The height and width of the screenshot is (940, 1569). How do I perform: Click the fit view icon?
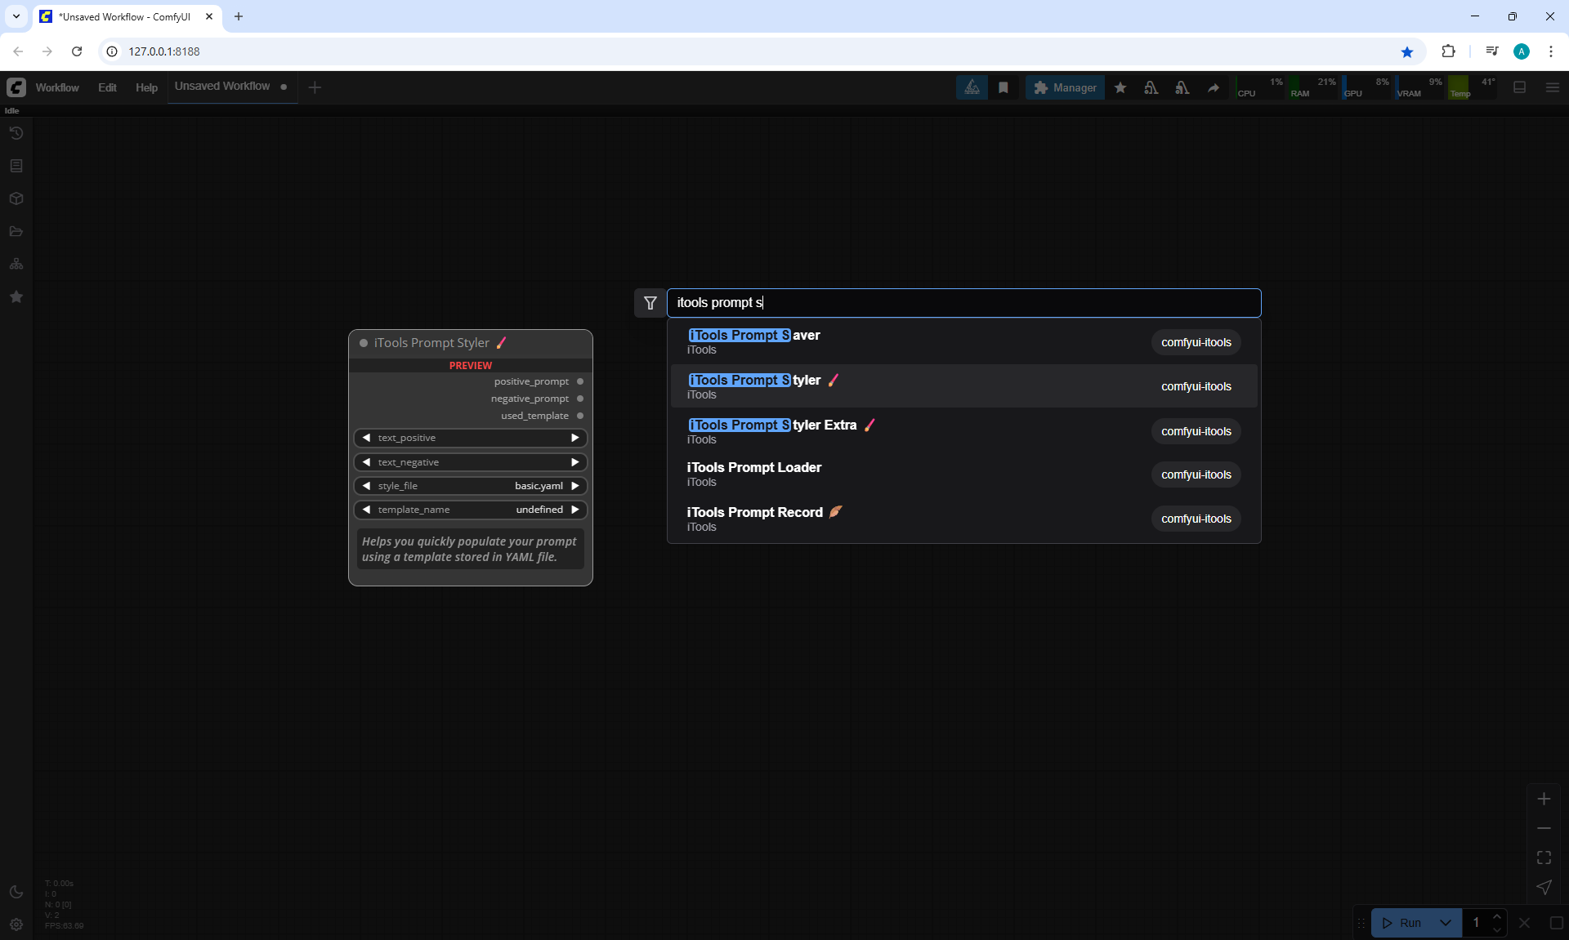1544,858
